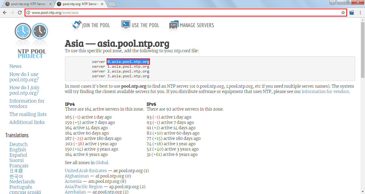The width and height of the screenshot is (365, 194).
Task: Switch language to Español
Action: click(18, 155)
